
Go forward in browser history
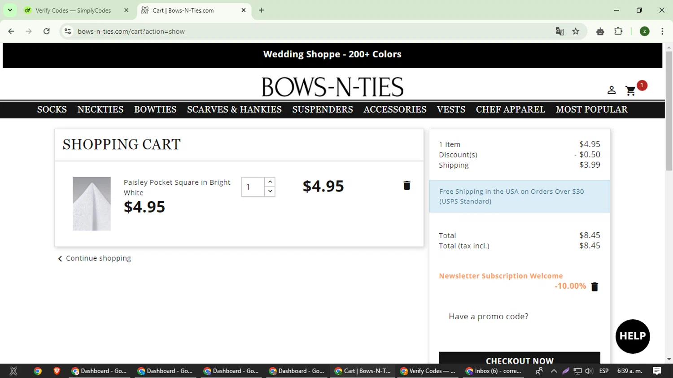point(29,31)
